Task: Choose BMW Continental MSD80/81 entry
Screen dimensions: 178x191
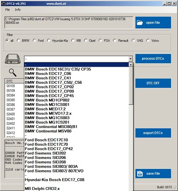Action: point(76,127)
